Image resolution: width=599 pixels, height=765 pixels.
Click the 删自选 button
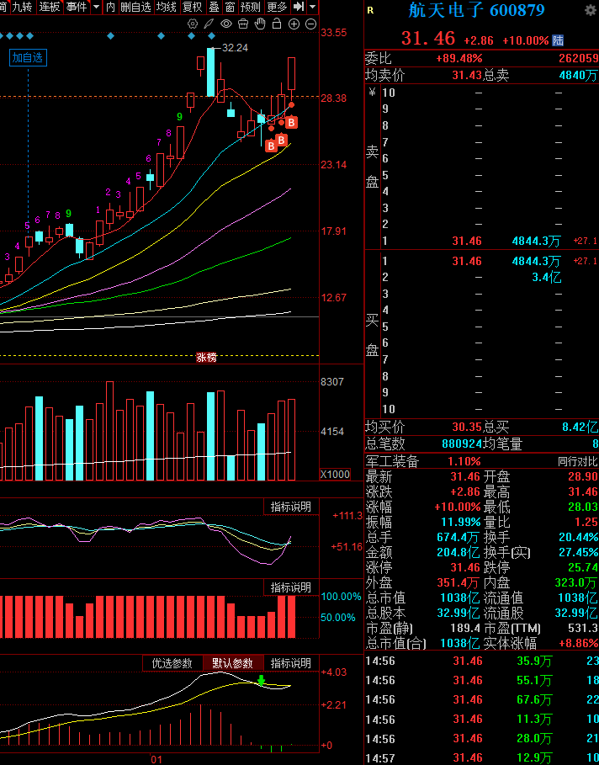click(135, 7)
